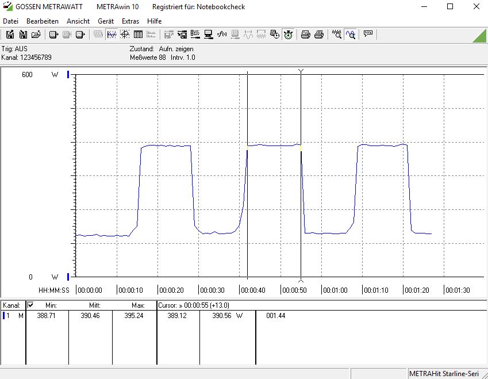Open the Ansicht menu
The image size is (488, 379).
coord(78,21)
